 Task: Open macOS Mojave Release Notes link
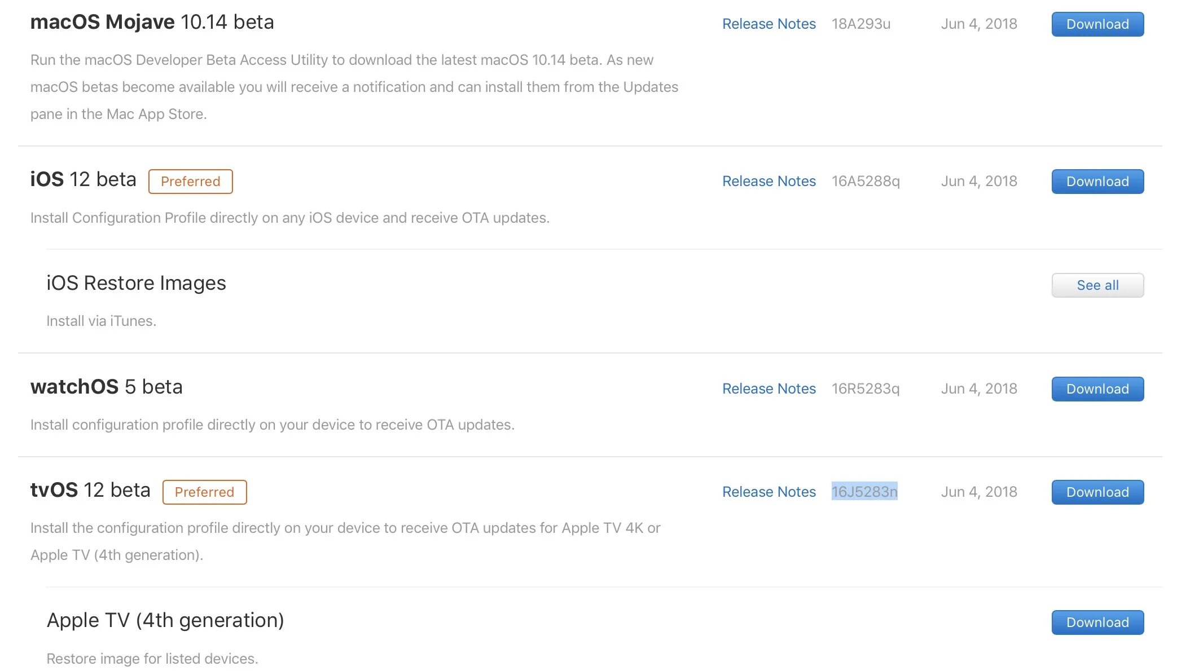(x=768, y=24)
